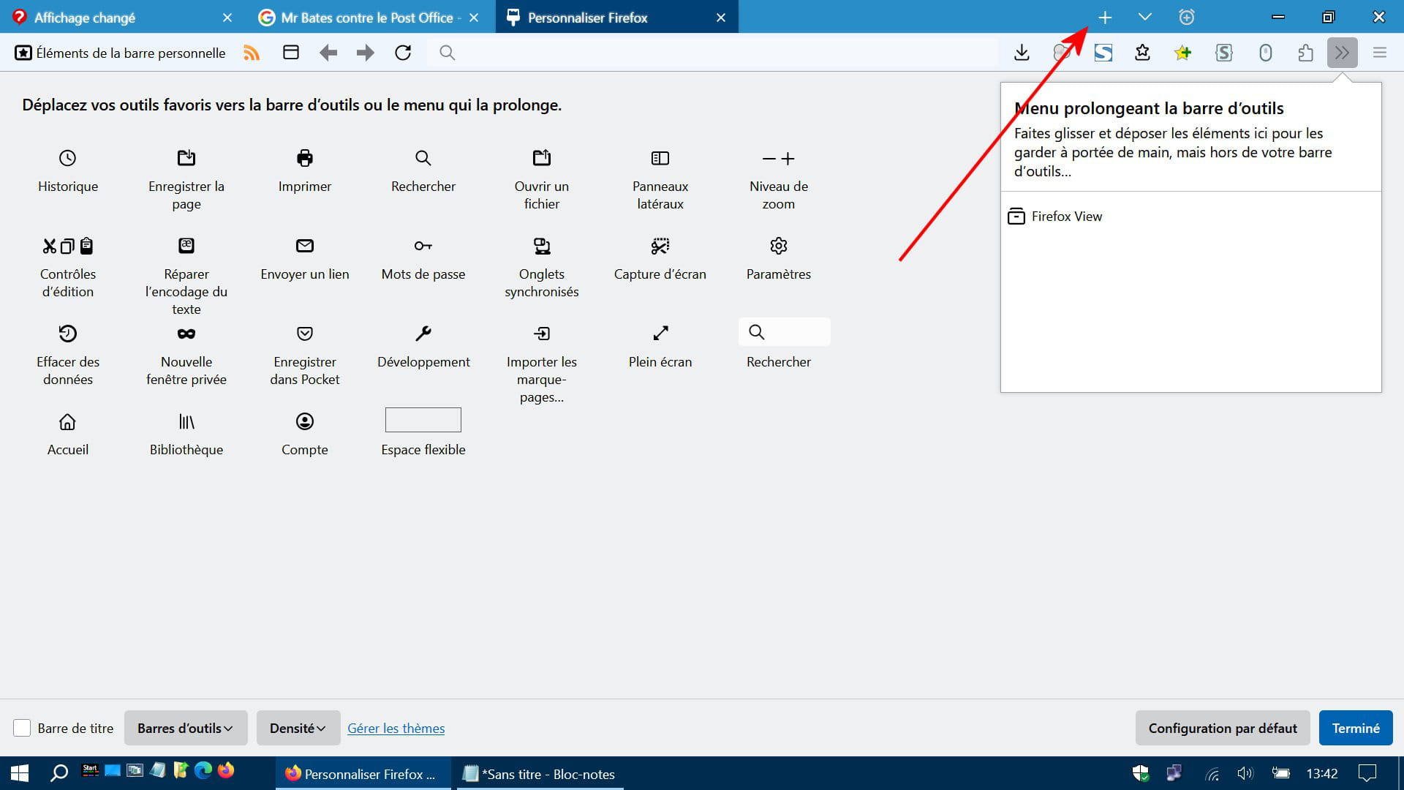
Task: Click the Compte account icon
Action: (x=305, y=421)
